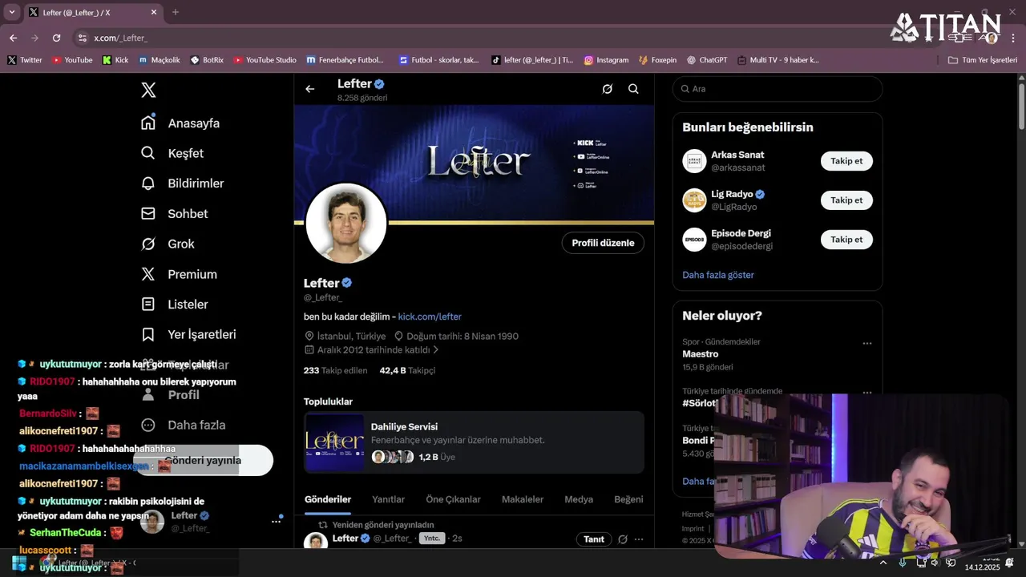This screenshot has height=577, width=1026.
Task: Open Instagram bookmark
Action: tap(606, 60)
